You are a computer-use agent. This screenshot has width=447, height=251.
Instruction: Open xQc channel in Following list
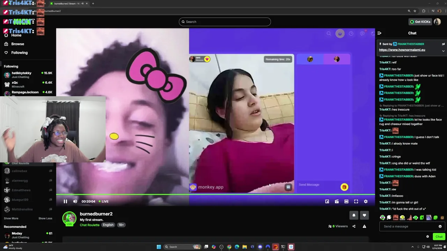(x=28, y=84)
